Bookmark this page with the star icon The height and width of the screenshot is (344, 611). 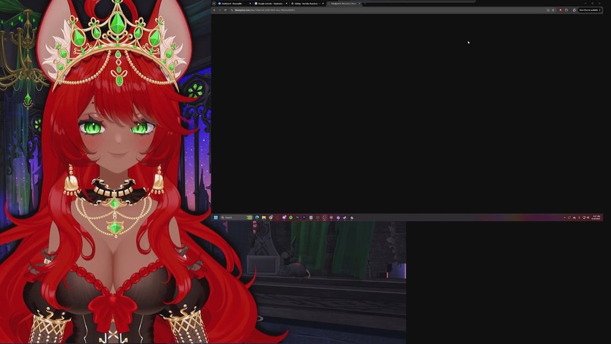coord(553,10)
